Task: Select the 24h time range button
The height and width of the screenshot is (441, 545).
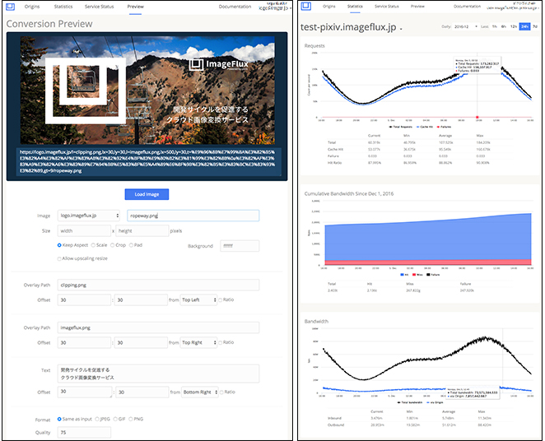Action: (524, 26)
